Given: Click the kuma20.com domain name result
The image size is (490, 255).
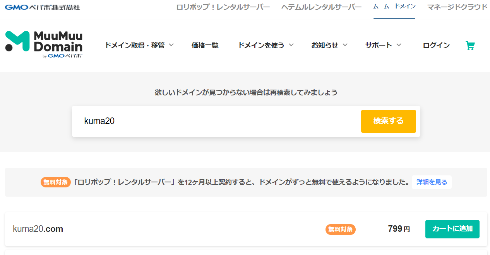Looking at the screenshot, I should pos(38,229).
